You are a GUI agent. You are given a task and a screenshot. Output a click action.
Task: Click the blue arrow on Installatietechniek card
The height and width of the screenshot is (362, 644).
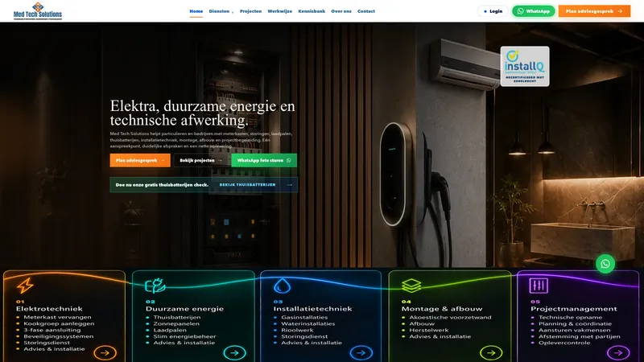pyautogui.click(x=361, y=352)
